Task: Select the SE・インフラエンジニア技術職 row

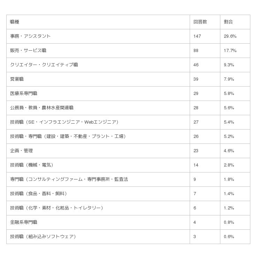Action: pos(64,122)
